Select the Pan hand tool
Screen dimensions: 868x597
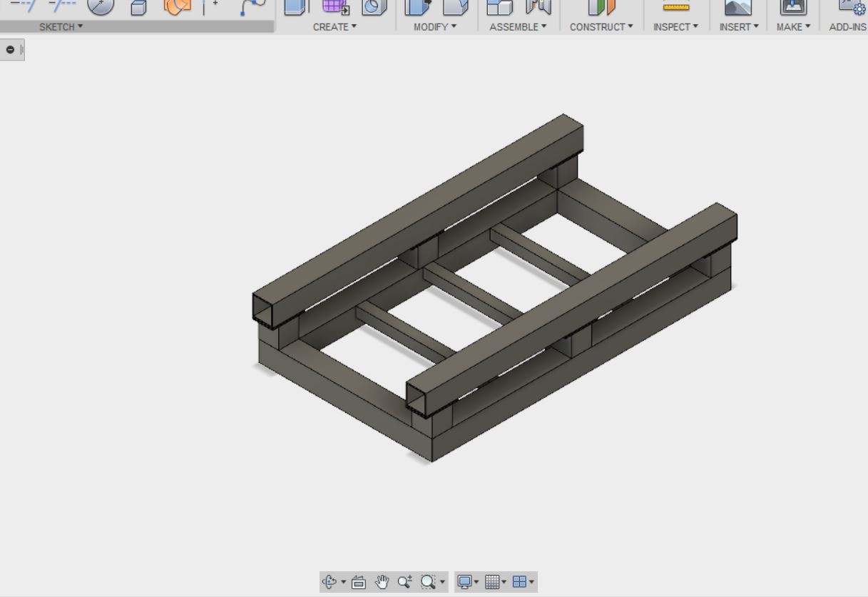tap(382, 582)
